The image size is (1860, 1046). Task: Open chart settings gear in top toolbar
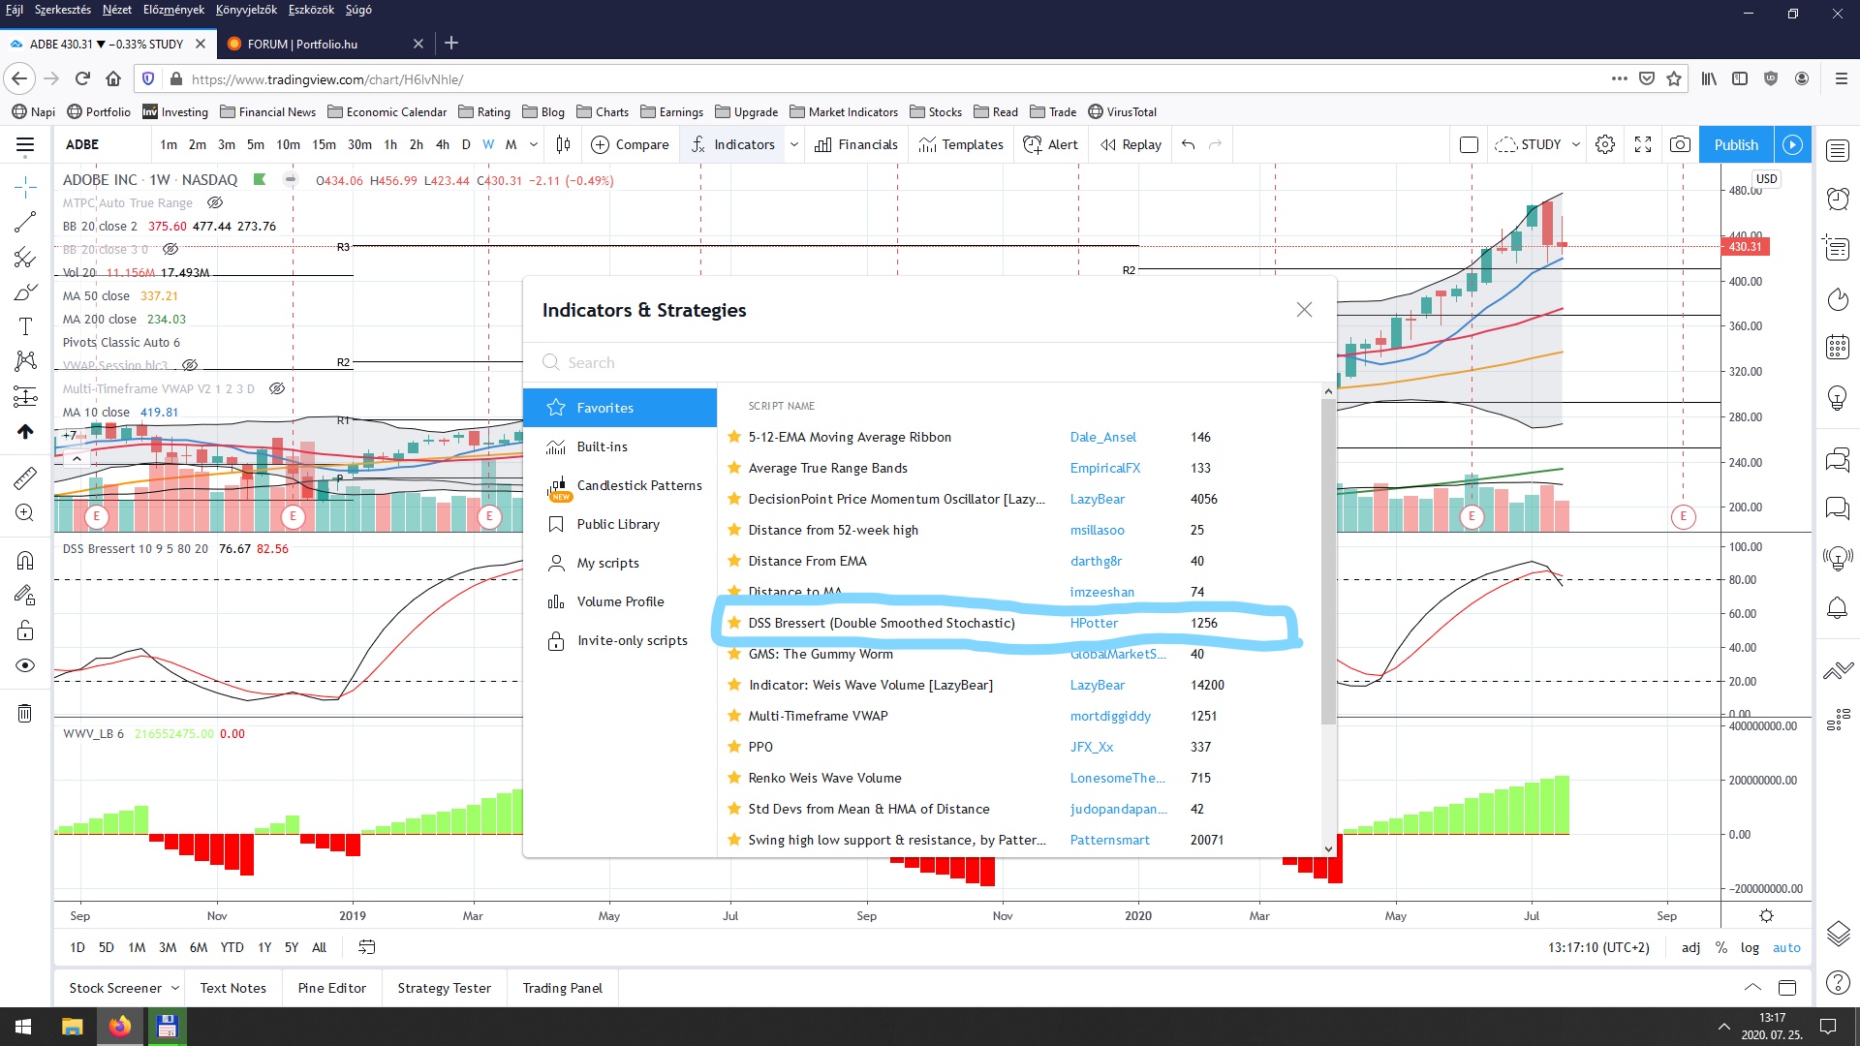(1605, 144)
